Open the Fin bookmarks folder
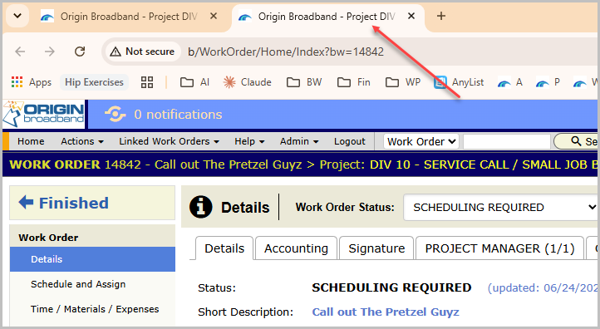Viewport: 600px width, 329px height. pos(354,82)
